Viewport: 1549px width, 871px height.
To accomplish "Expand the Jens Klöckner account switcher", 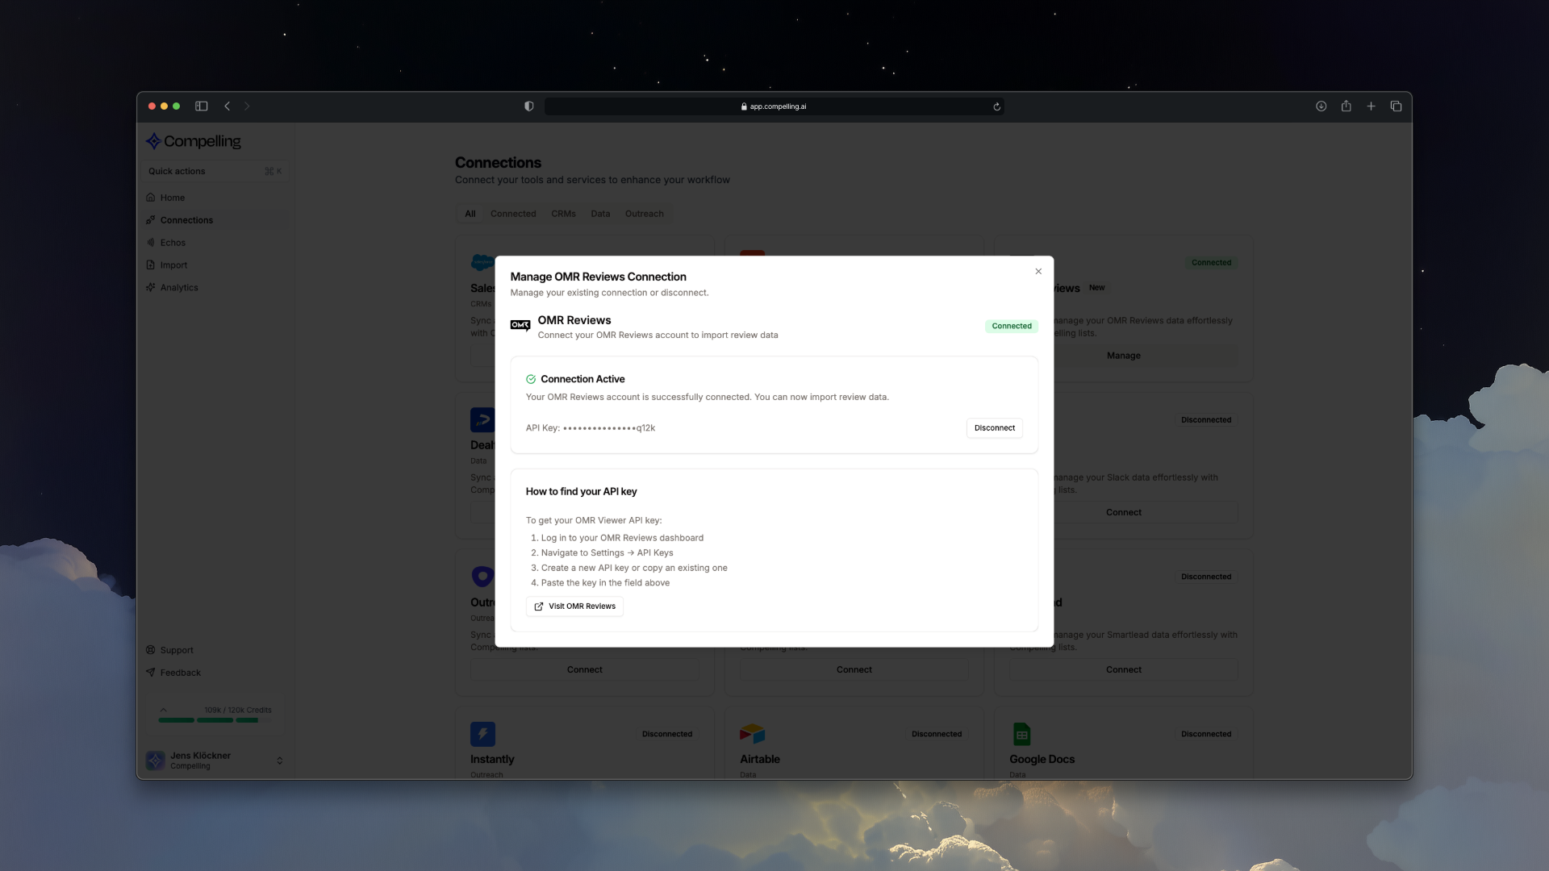I will coord(280,761).
